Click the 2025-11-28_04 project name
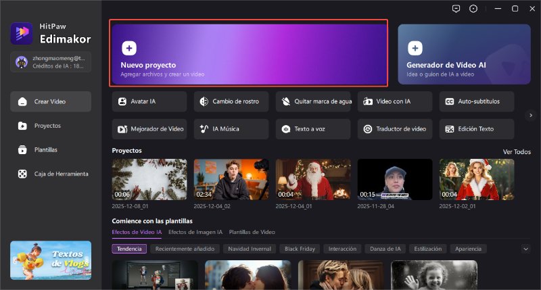This screenshot has height=290, width=541. click(x=376, y=206)
